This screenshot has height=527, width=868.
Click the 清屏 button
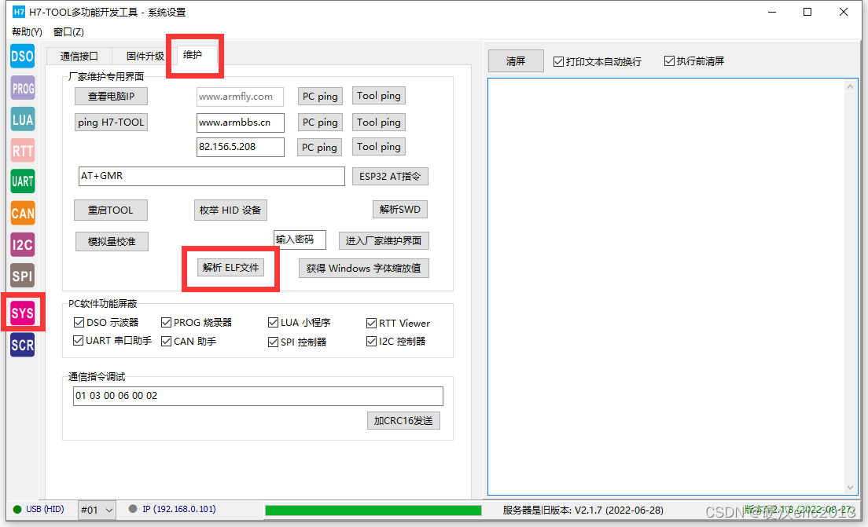point(516,60)
